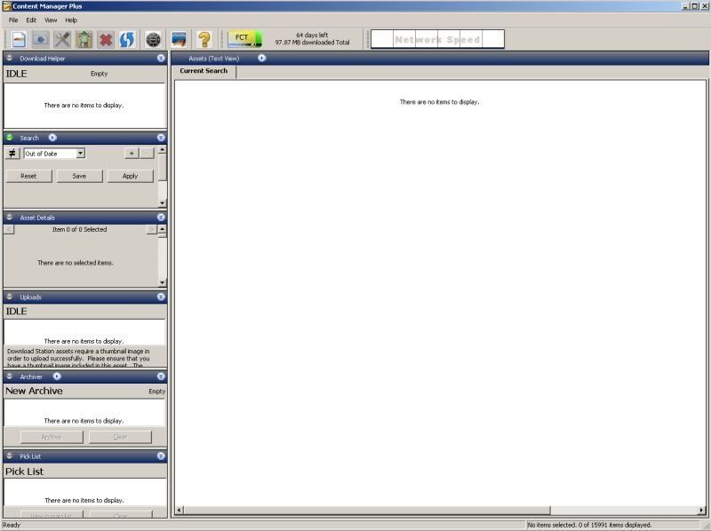This screenshot has width=711, height=531.
Task: Click the green up-arrow upload icon
Action: click(84, 39)
